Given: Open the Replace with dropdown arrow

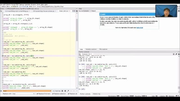Looking at the screenshot, I should tap(34, 94).
